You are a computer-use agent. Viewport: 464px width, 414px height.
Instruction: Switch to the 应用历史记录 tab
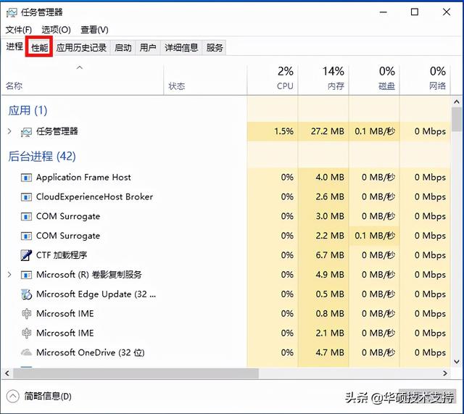point(81,47)
